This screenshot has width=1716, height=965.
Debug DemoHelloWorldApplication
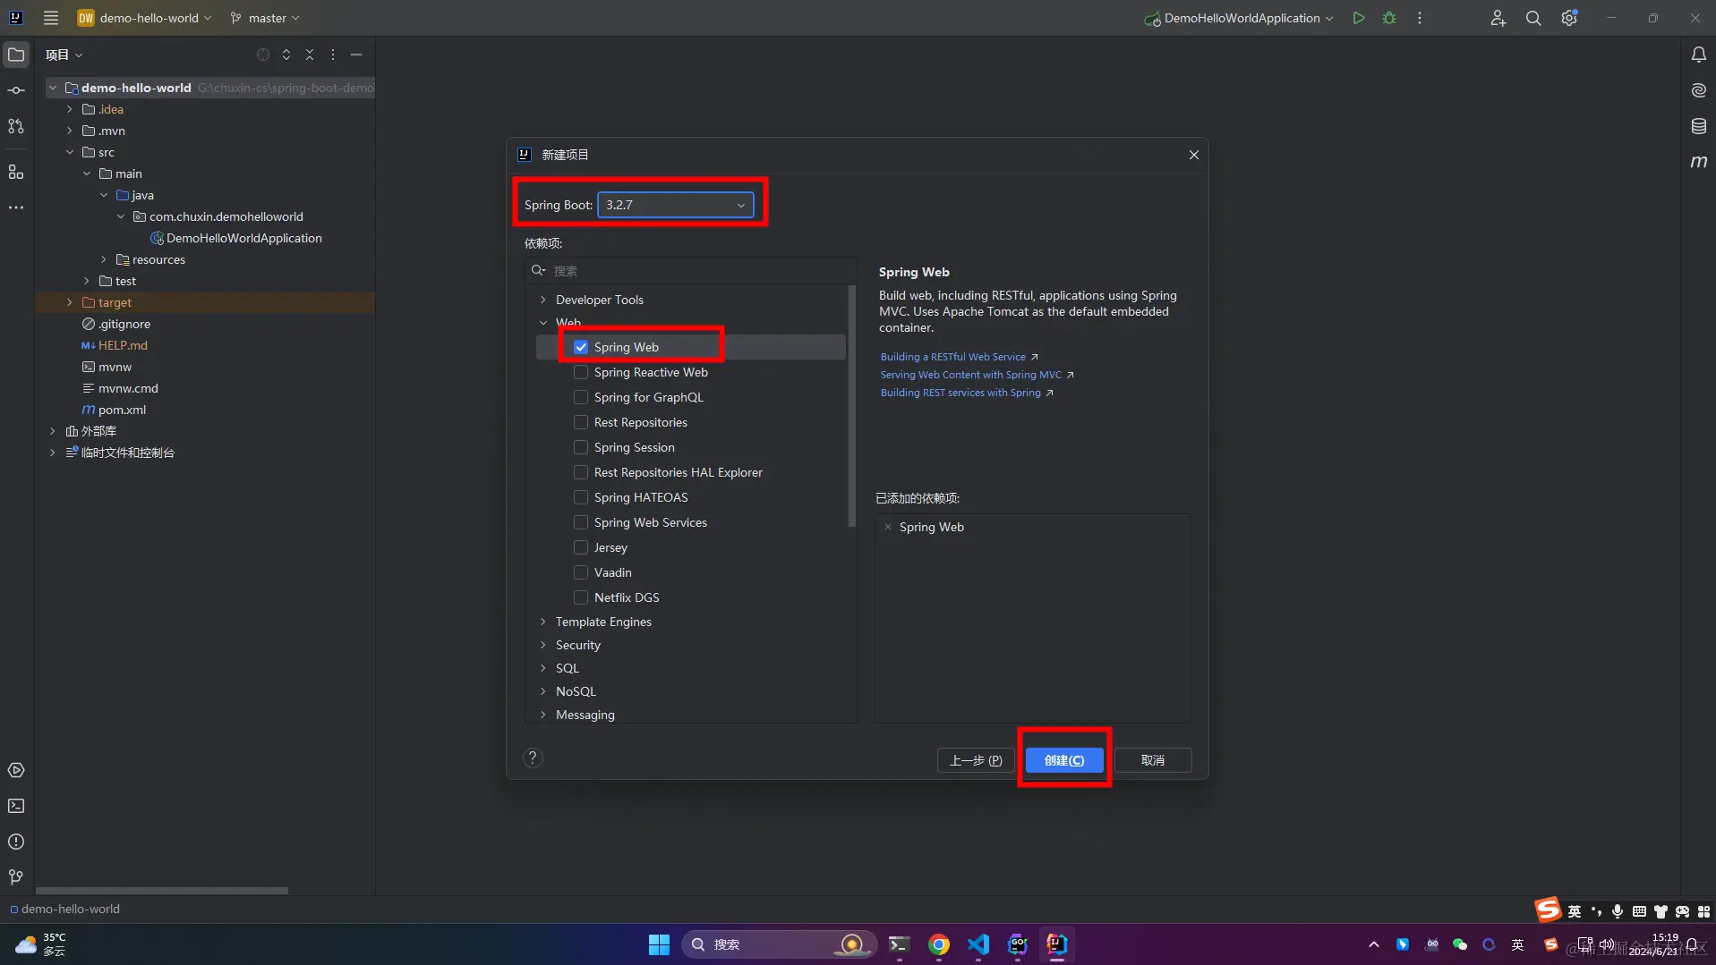(1389, 18)
